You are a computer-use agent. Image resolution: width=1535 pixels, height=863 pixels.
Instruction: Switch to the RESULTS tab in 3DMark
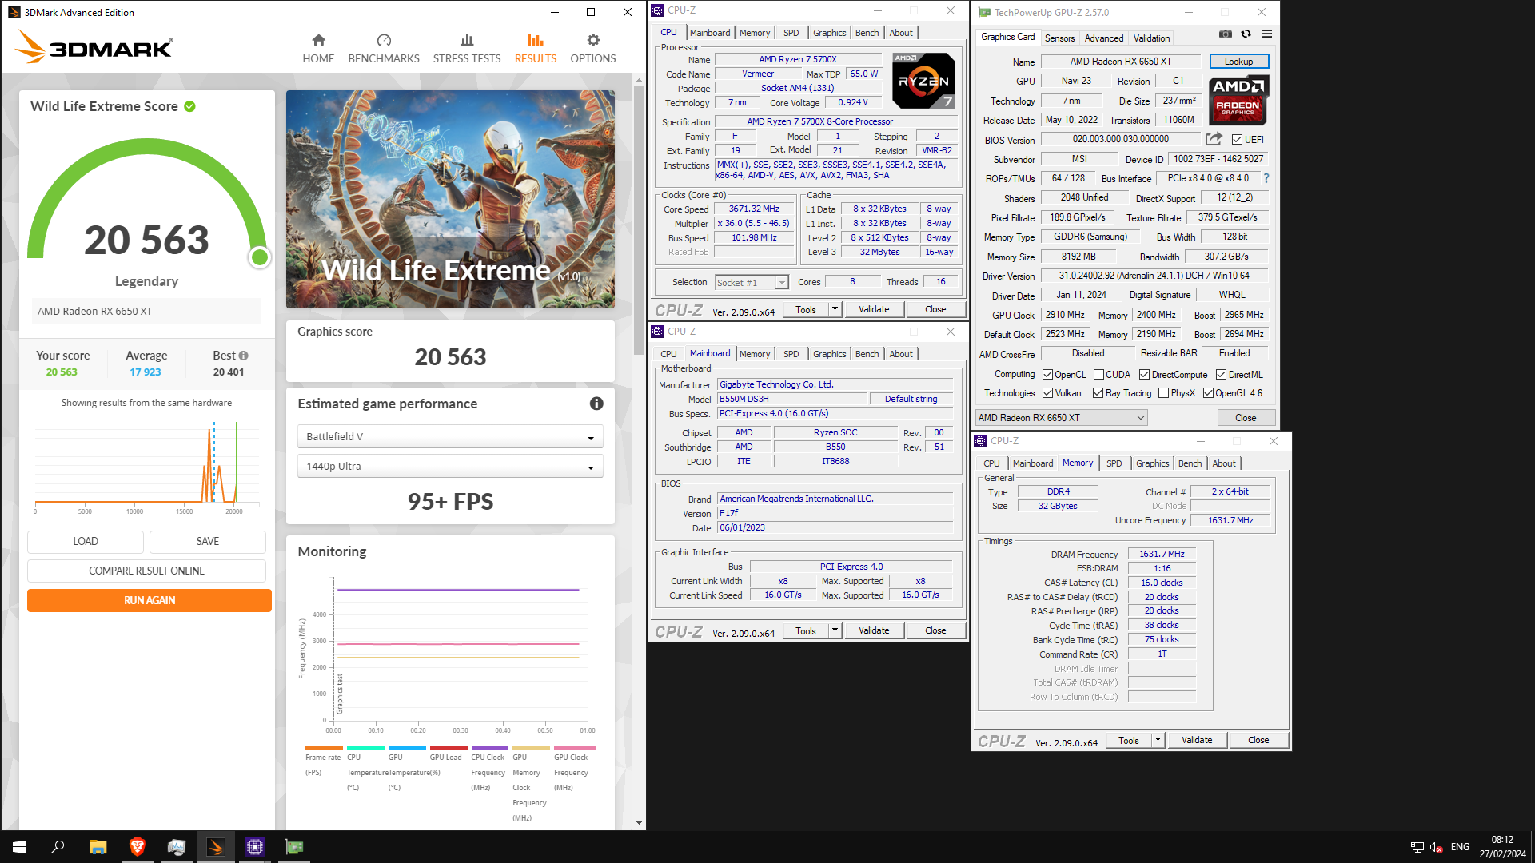pyautogui.click(x=535, y=48)
